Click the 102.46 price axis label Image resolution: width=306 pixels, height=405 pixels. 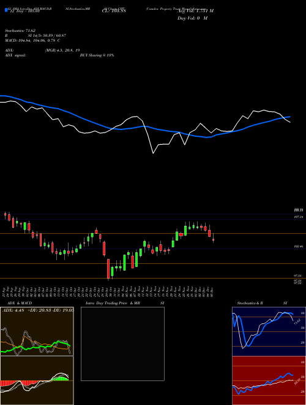point(298,247)
